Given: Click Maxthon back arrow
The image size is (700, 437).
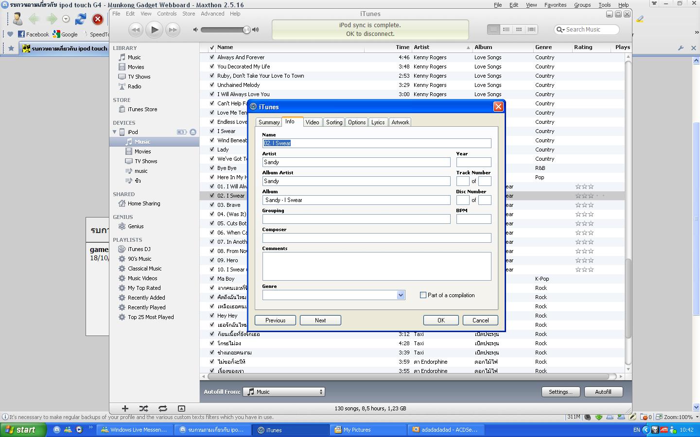Looking at the screenshot, I should [34, 19].
